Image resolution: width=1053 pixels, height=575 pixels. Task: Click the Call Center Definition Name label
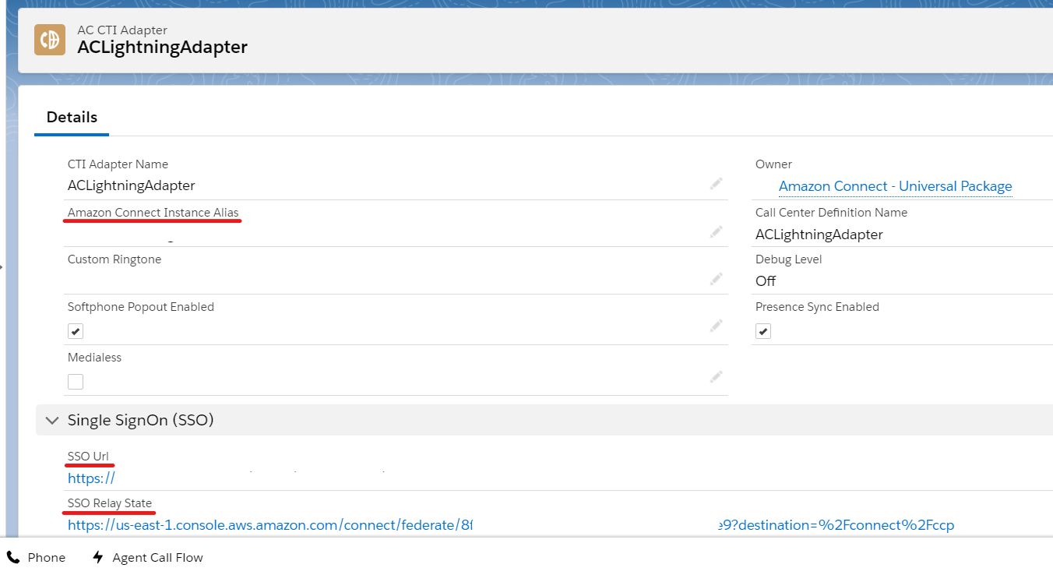pyautogui.click(x=831, y=212)
